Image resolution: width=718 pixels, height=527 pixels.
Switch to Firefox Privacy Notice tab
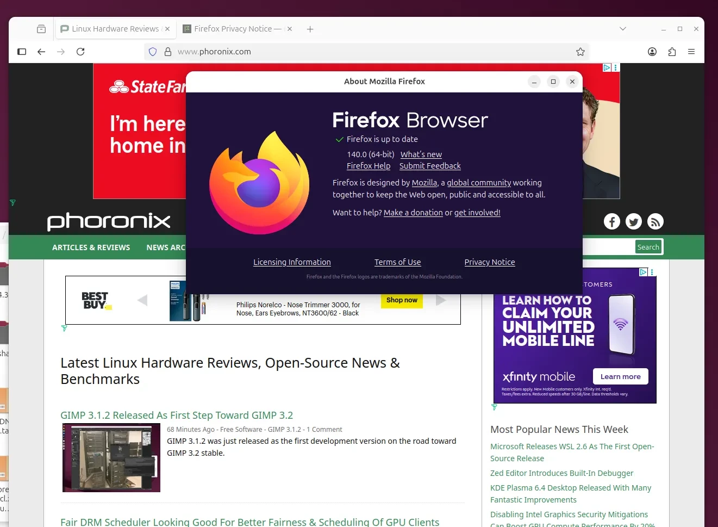click(x=234, y=29)
